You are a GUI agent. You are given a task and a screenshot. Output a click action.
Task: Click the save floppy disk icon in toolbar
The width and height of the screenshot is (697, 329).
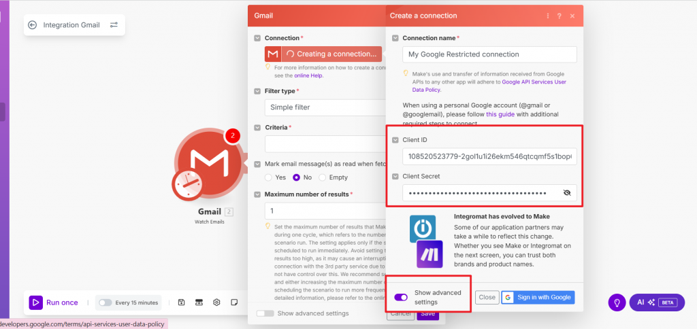pyautogui.click(x=181, y=302)
